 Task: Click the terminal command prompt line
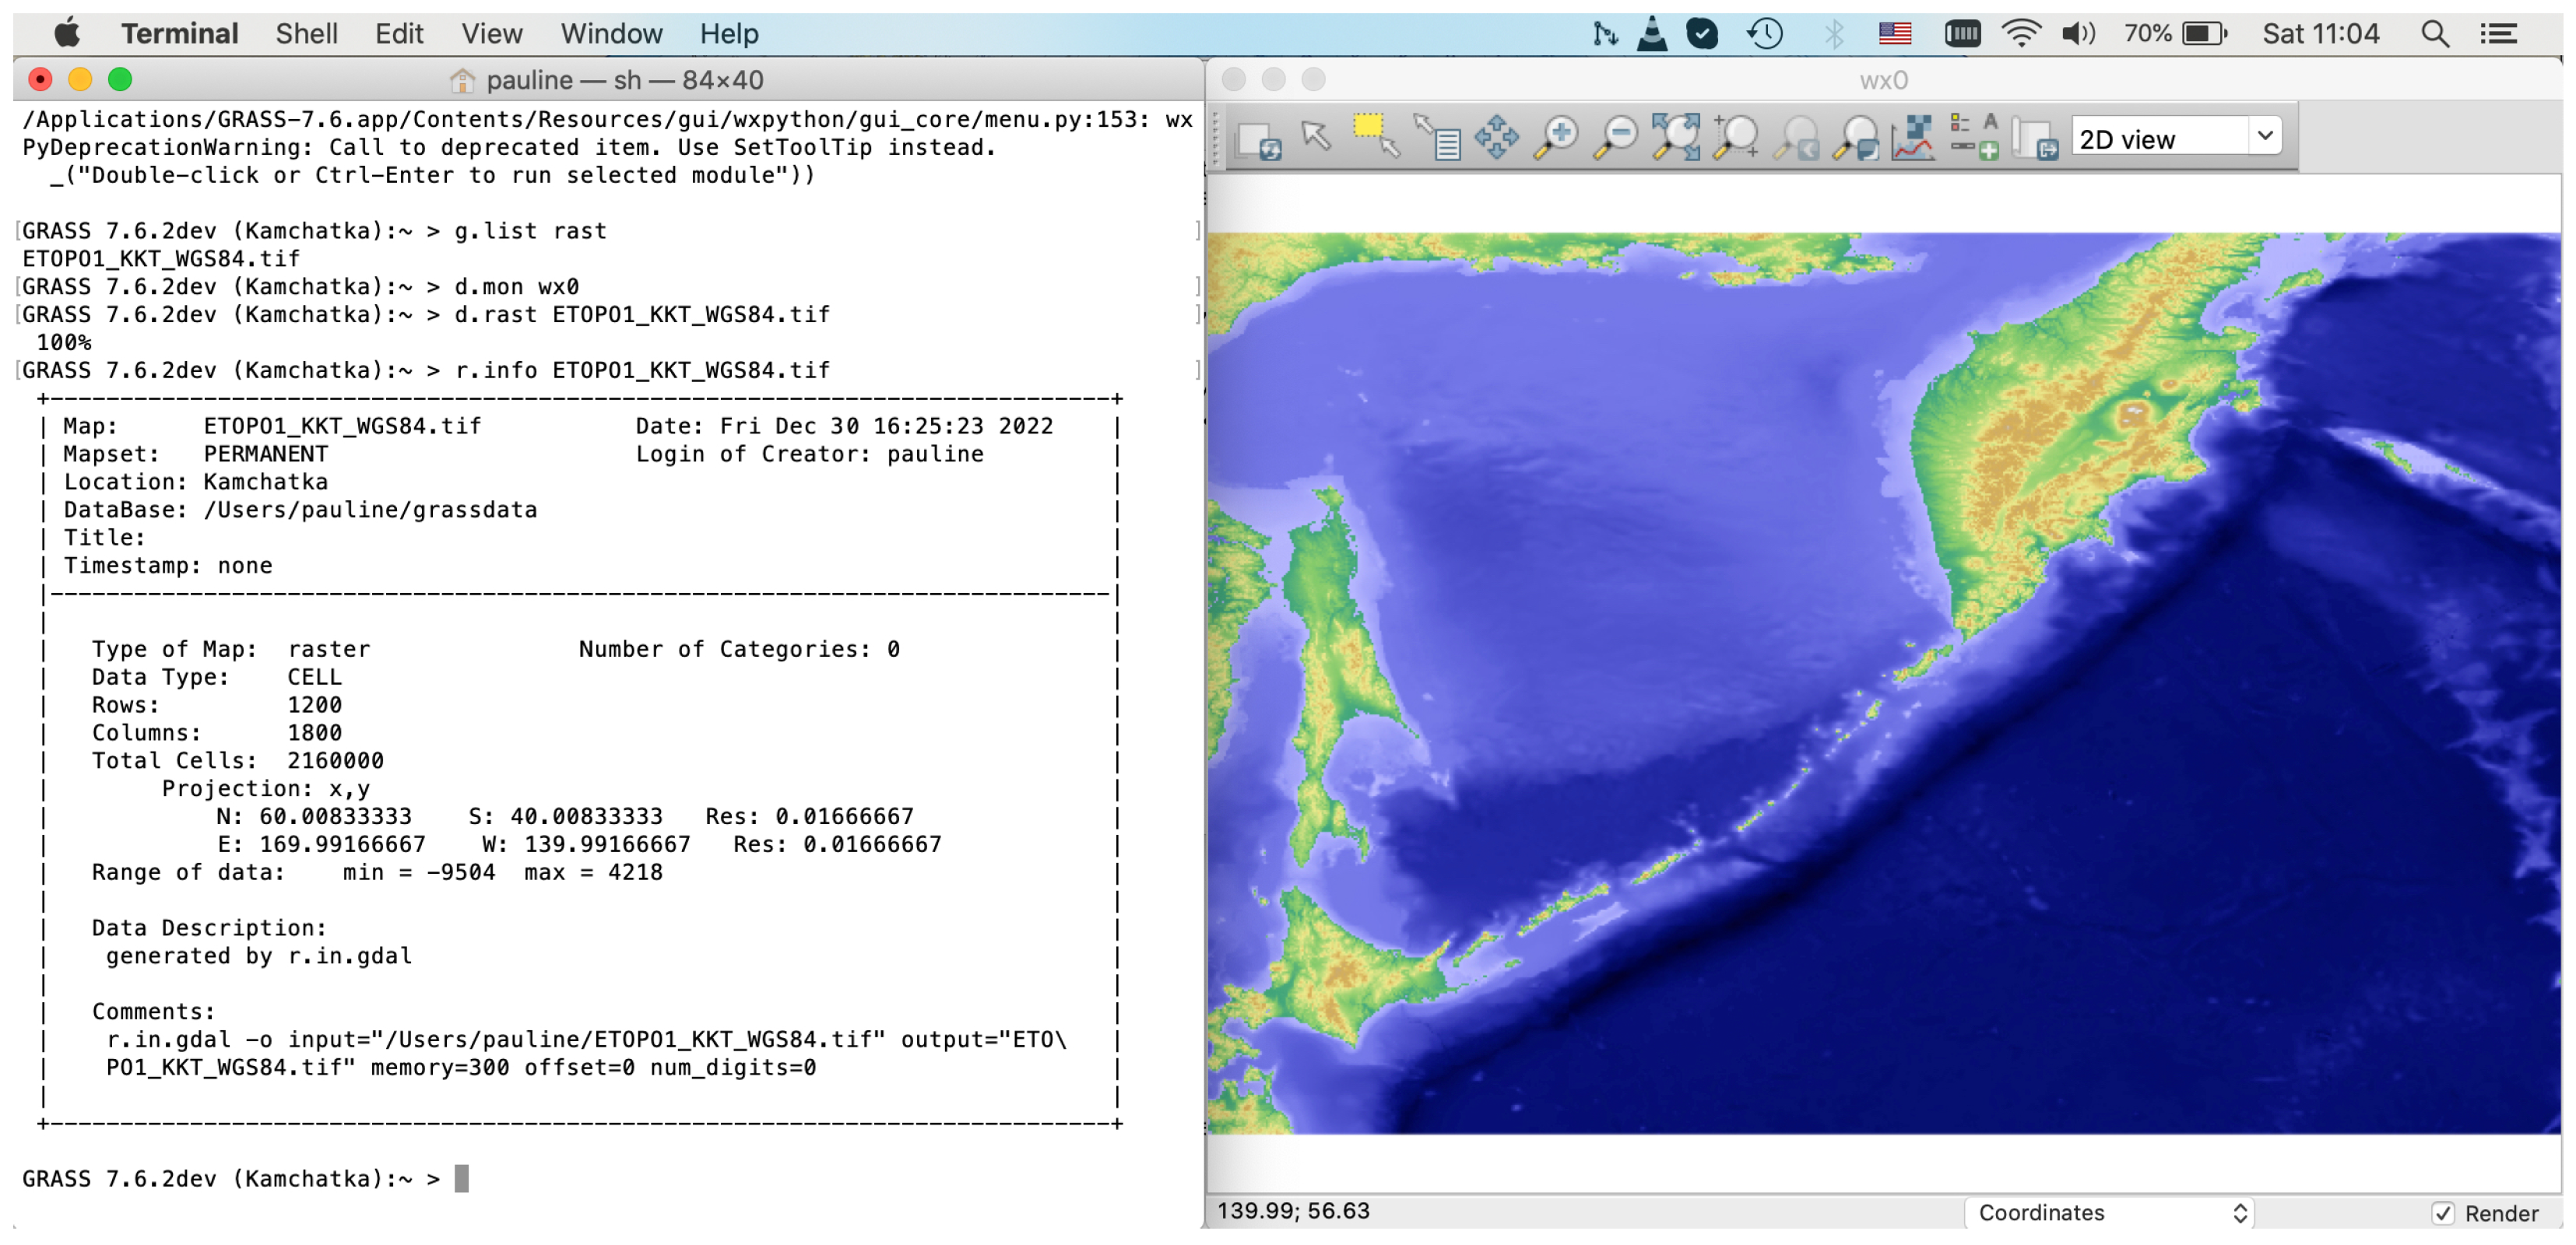pos(460,1179)
